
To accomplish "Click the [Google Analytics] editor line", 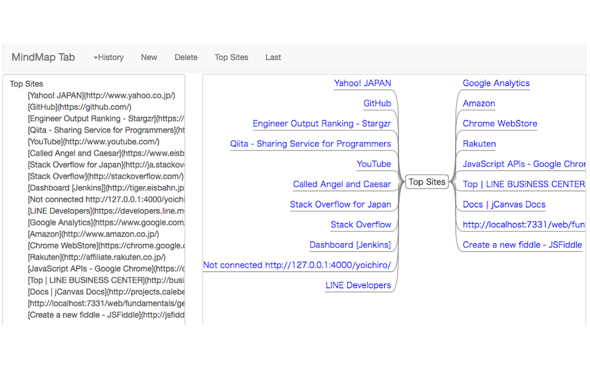I will click(x=106, y=223).
